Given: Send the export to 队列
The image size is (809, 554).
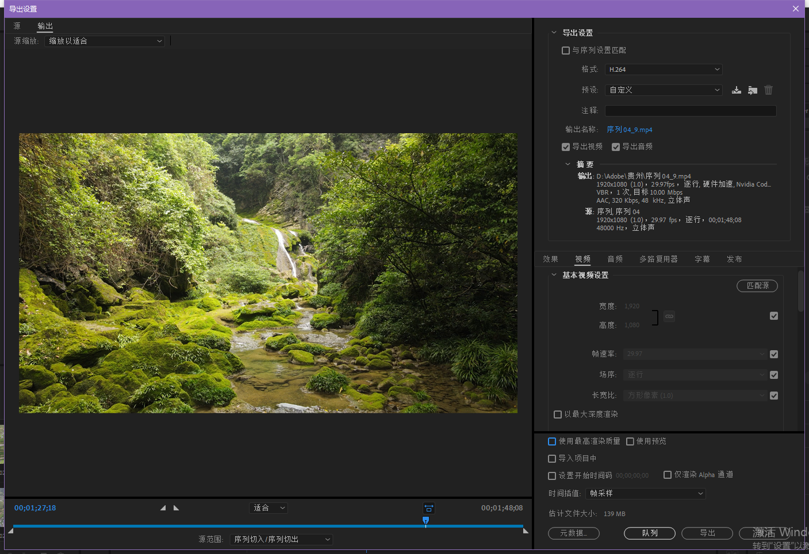Looking at the screenshot, I should click(x=650, y=533).
